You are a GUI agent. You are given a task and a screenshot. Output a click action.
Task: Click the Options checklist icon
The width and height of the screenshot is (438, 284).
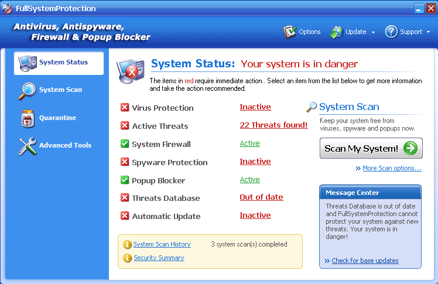pos(290,32)
